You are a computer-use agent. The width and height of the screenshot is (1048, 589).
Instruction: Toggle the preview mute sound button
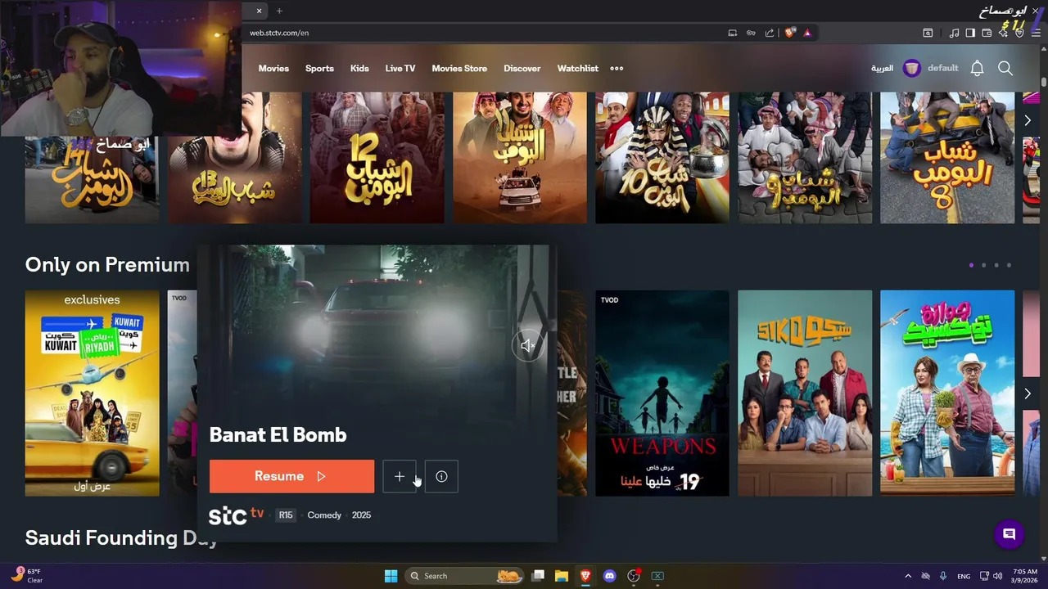click(x=528, y=346)
